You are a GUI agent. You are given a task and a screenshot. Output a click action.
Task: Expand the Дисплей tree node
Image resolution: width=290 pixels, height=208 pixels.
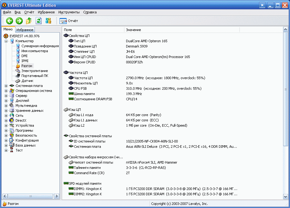point(6,101)
